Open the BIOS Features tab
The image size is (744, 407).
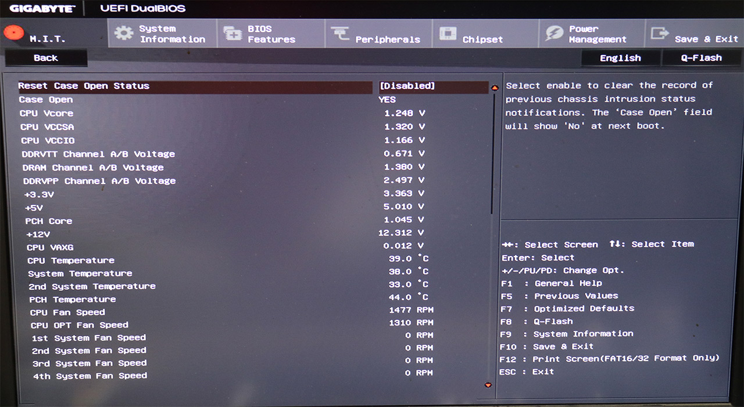click(x=270, y=33)
